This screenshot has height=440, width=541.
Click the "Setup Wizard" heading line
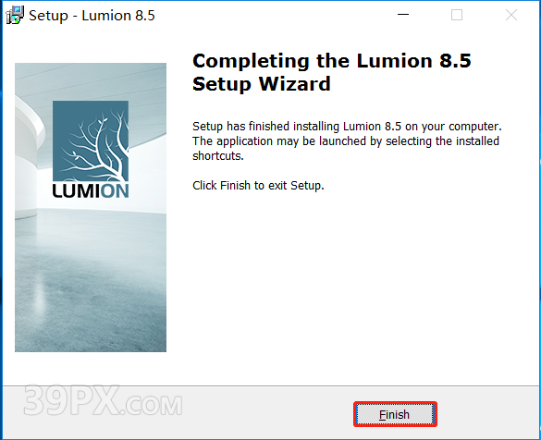pos(262,84)
